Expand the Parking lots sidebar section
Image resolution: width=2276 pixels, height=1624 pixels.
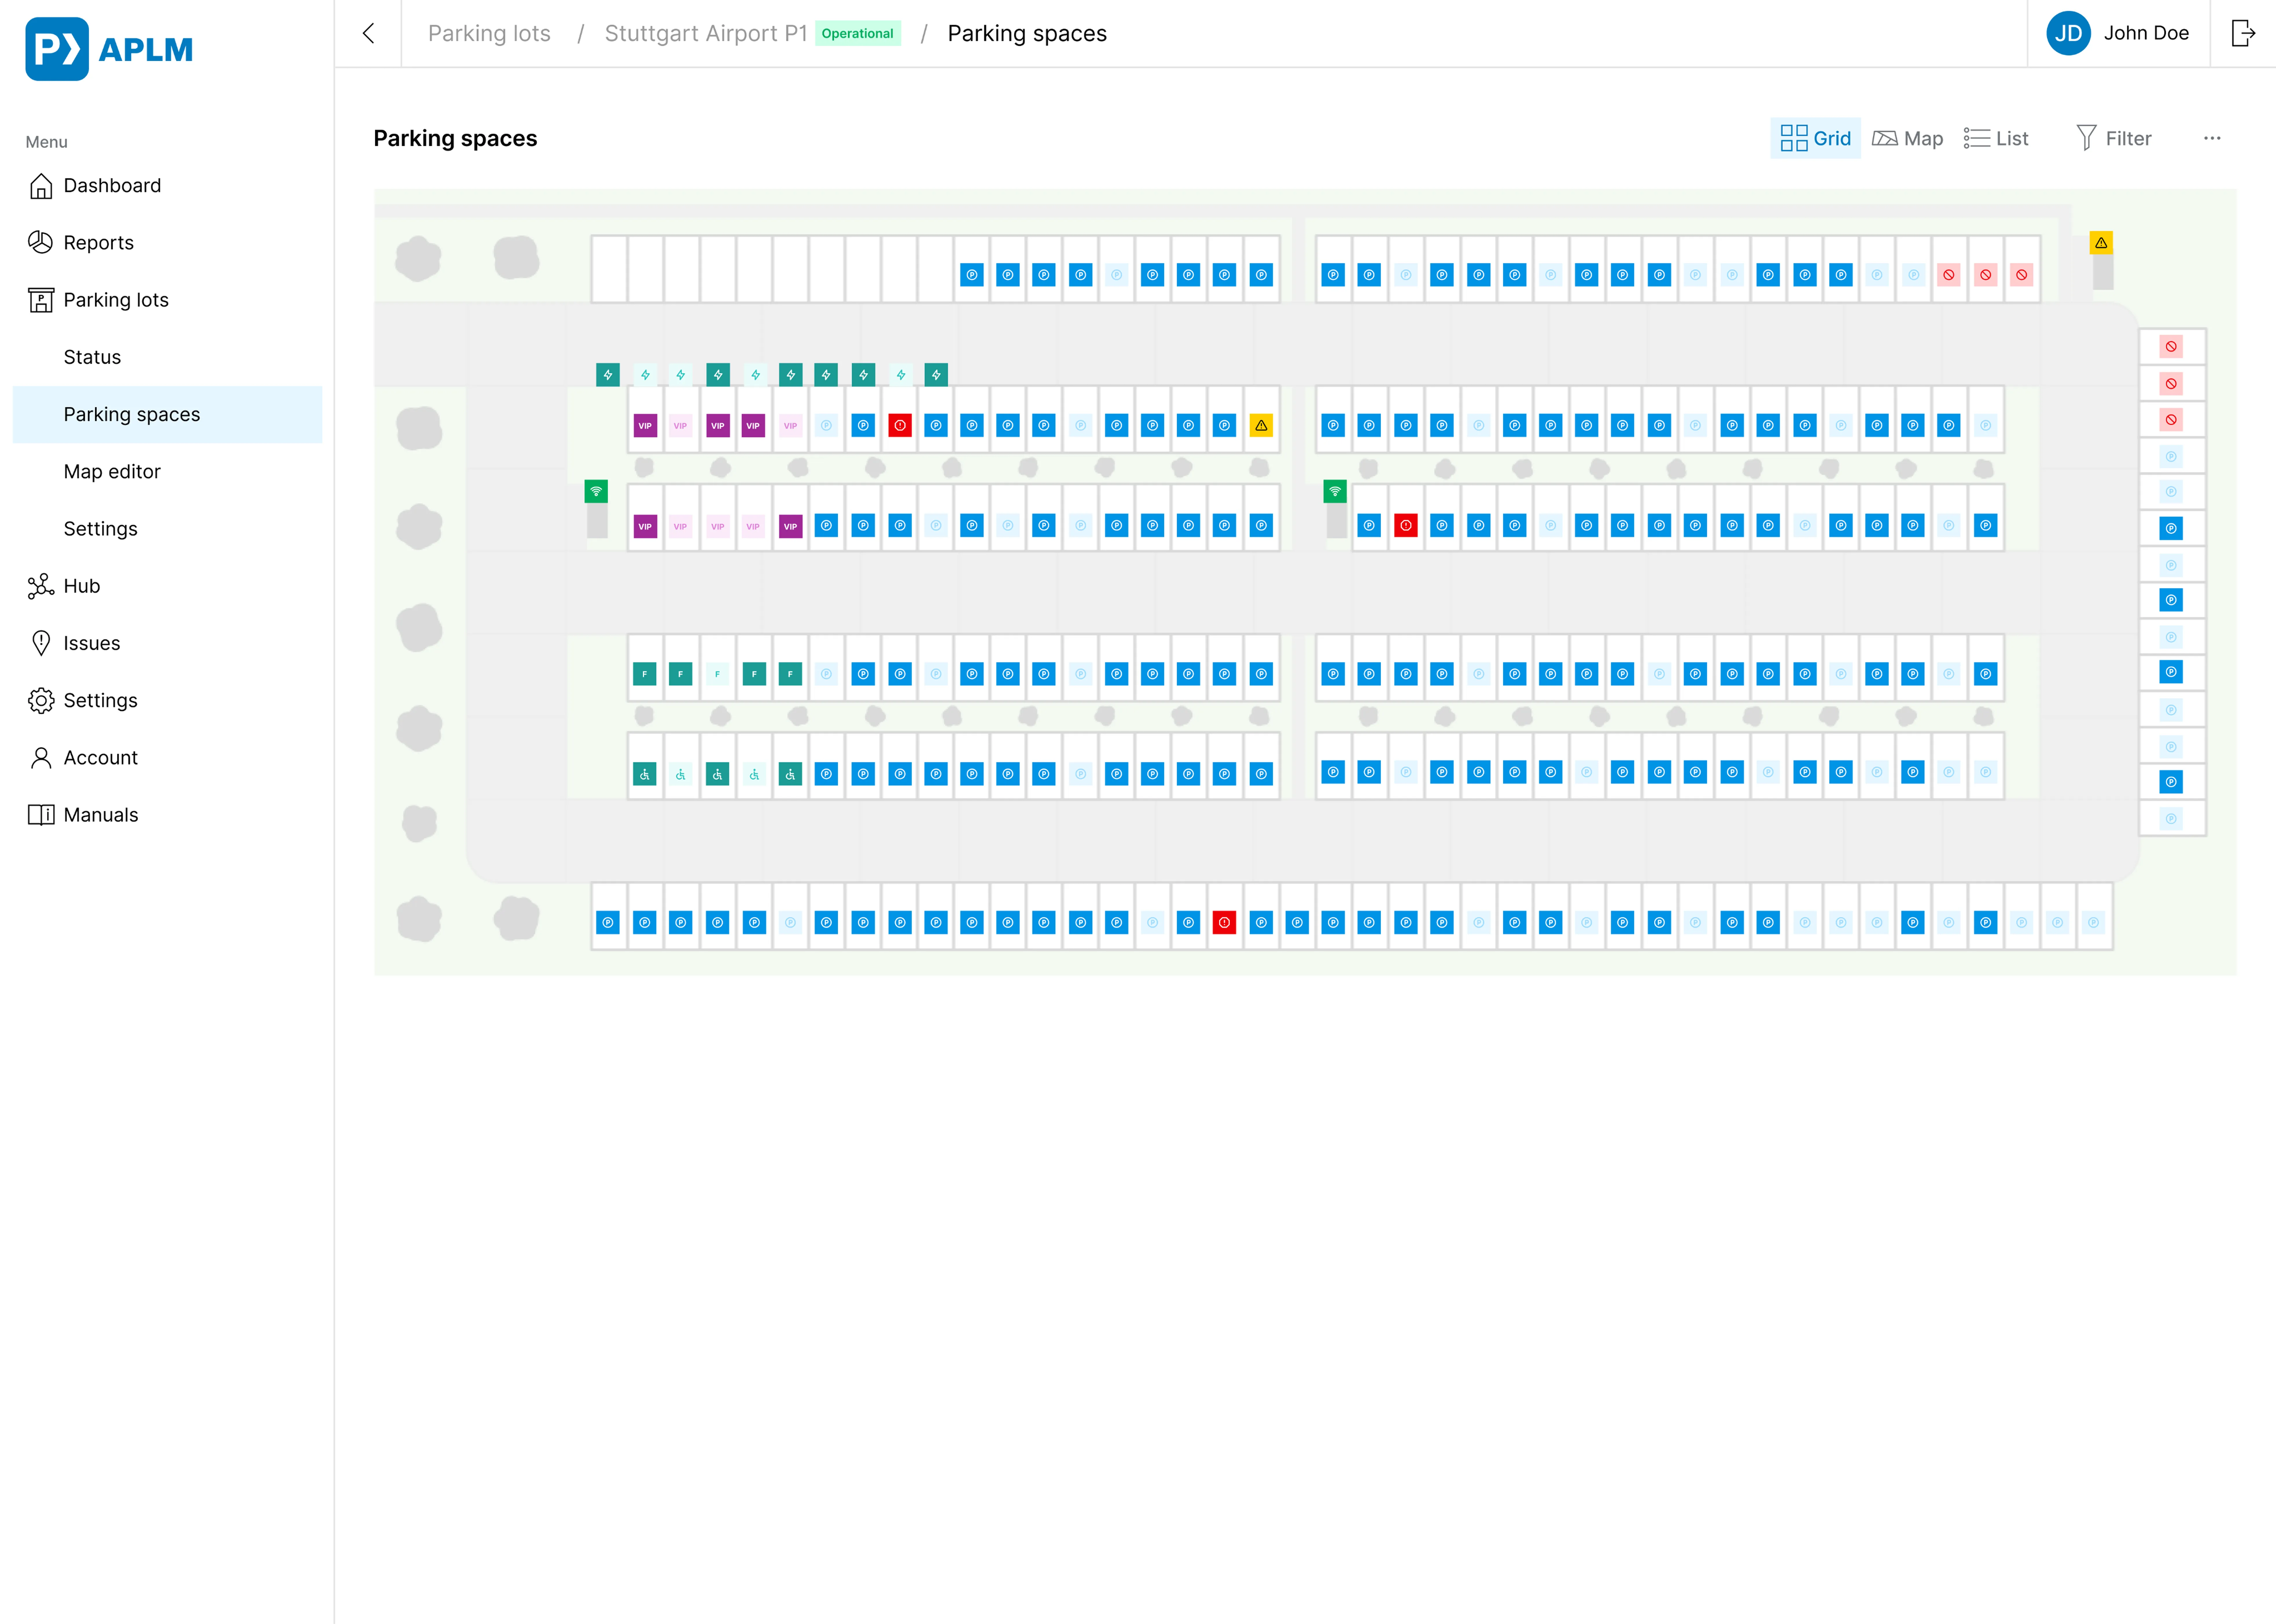tap(116, 300)
